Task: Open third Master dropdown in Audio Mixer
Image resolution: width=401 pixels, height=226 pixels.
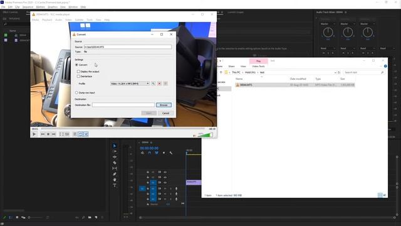Action: click(368, 24)
